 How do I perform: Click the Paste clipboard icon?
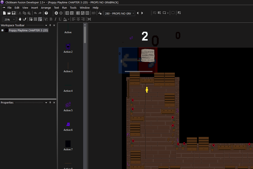(29, 13)
